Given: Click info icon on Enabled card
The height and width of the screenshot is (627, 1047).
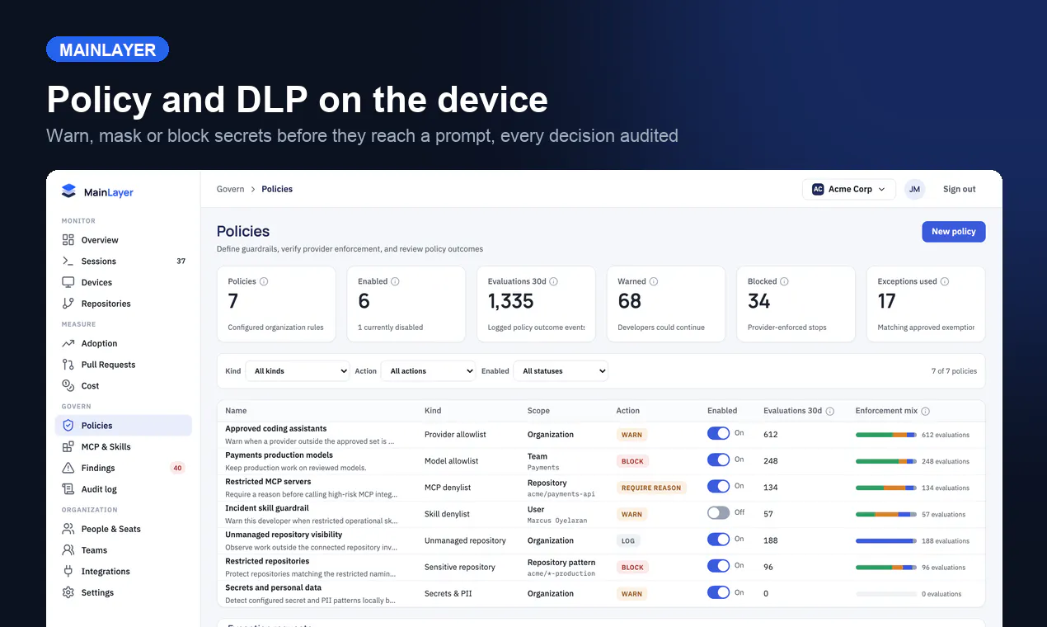Looking at the screenshot, I should point(395,281).
